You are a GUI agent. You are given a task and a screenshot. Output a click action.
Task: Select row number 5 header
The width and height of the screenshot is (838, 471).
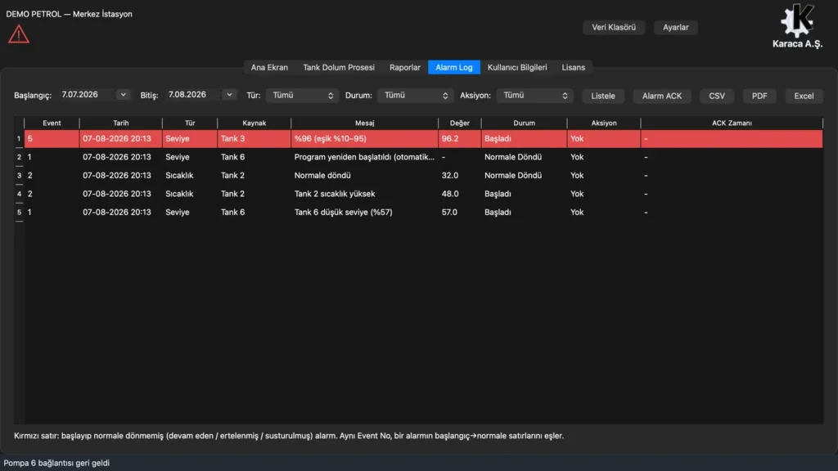(x=19, y=212)
